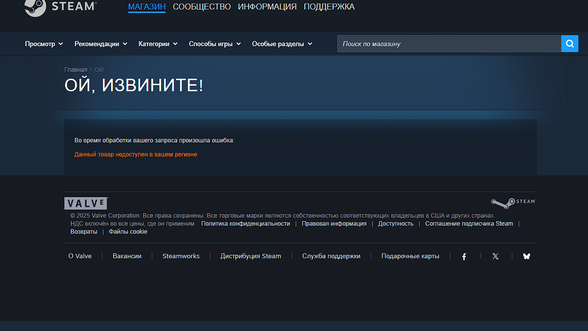Click the small Steam logo in the footer
Image resolution: width=588 pixels, height=331 pixels.
(x=514, y=203)
